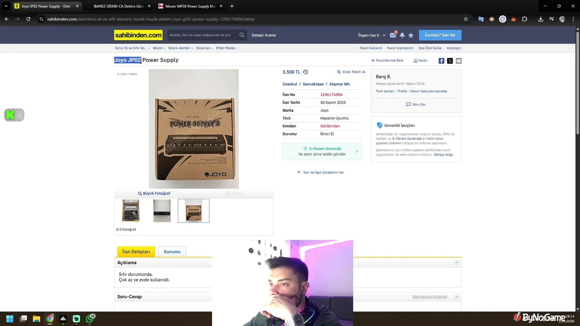Image resolution: width=580 pixels, height=326 pixels.
Task: Open File Explorer from the taskbar
Action: point(36,319)
